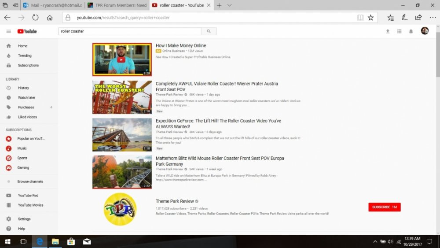The width and height of the screenshot is (440, 248).
Task: Open the Edge favorites hub icon
Action: (x=390, y=18)
